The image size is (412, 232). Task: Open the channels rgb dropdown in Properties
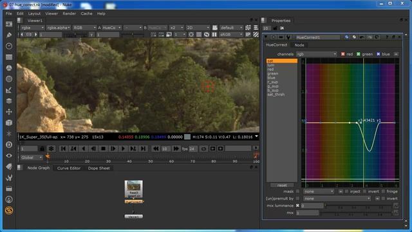pyautogui.click(x=317, y=54)
